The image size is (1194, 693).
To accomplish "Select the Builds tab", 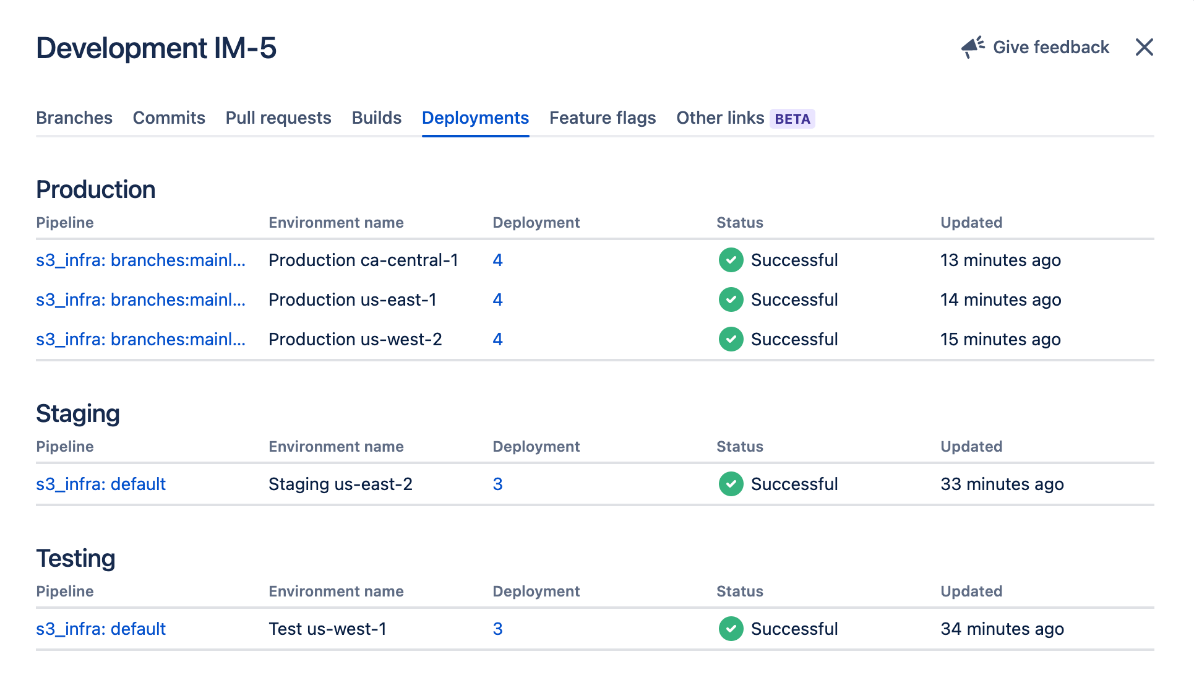I will tap(376, 117).
